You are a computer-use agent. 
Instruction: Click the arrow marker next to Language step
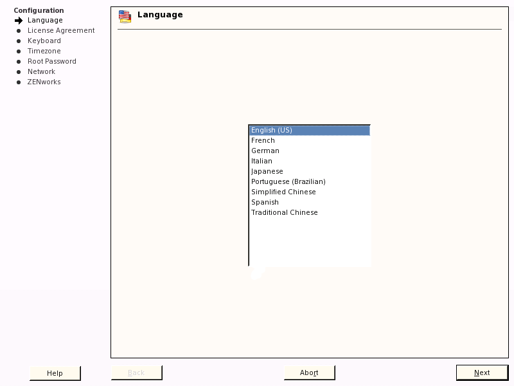pos(18,20)
